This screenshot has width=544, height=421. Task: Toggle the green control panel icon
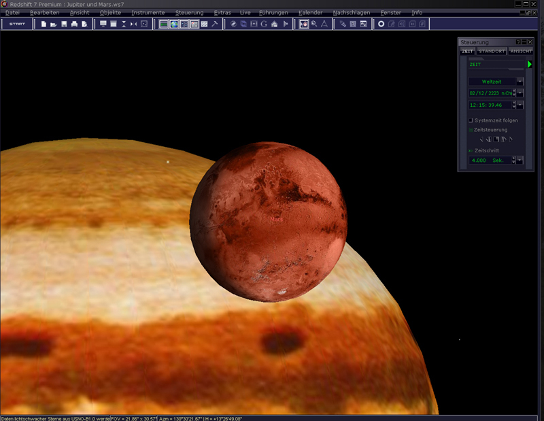tap(164, 24)
